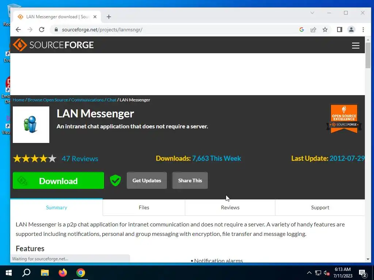Viewport: 374px width, 280px height.
Task: Click the padlock site info icon
Action: pos(56,30)
